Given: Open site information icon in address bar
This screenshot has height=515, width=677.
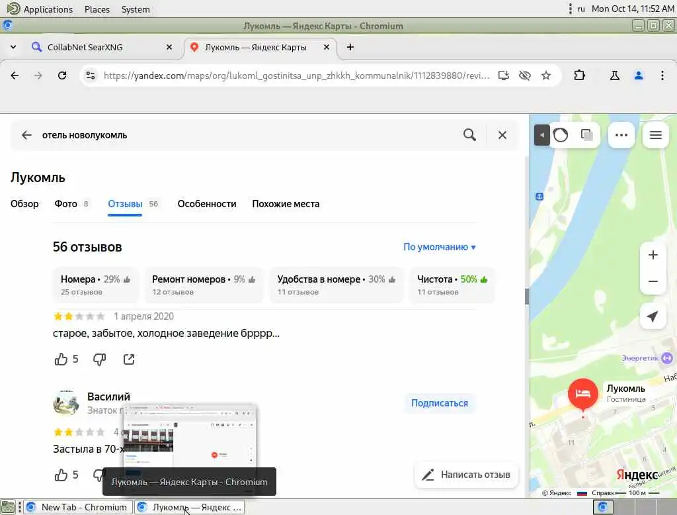Looking at the screenshot, I should point(90,75).
